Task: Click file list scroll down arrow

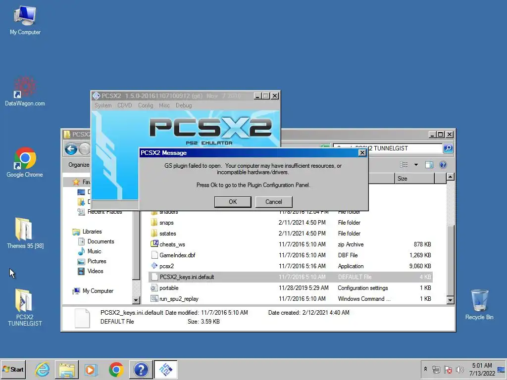Action: tap(450, 300)
